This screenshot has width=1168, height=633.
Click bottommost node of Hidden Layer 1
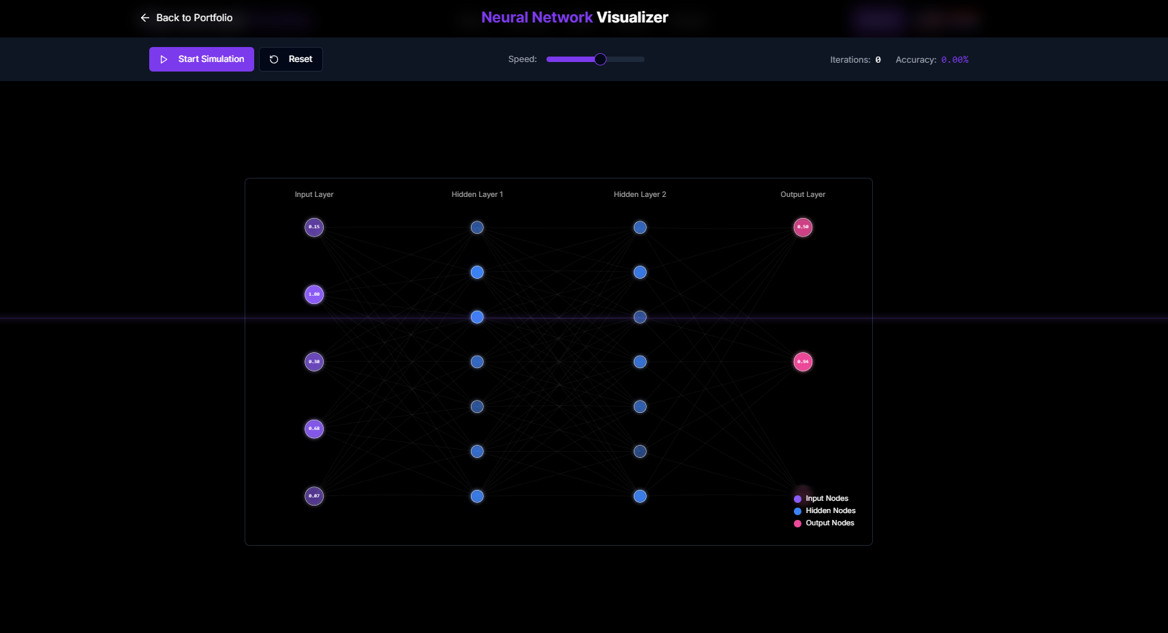pos(478,496)
